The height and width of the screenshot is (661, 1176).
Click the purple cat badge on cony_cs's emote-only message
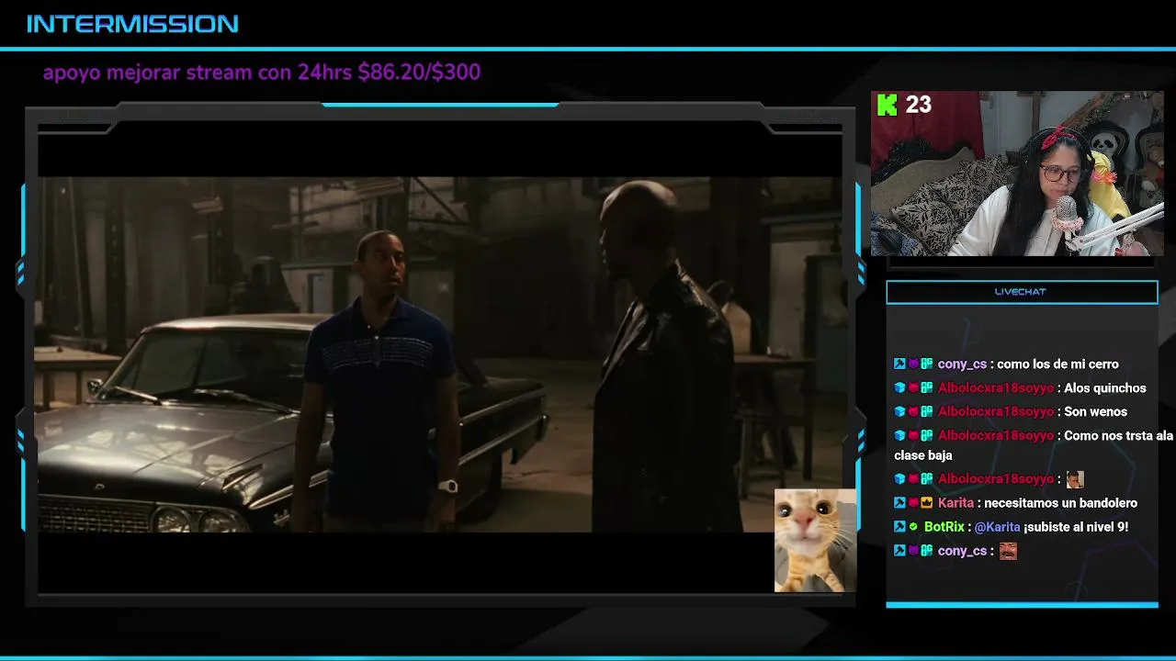[x=913, y=551]
